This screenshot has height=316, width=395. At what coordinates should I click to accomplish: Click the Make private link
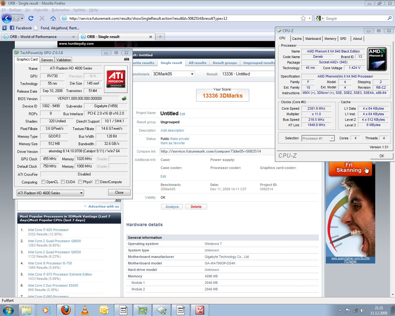coord(179,139)
